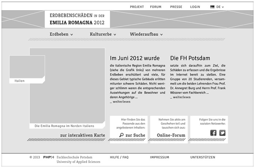255x168 pixels.
Task: Follow weiterlesen under Die FH Potsdam
Action: 180,97
